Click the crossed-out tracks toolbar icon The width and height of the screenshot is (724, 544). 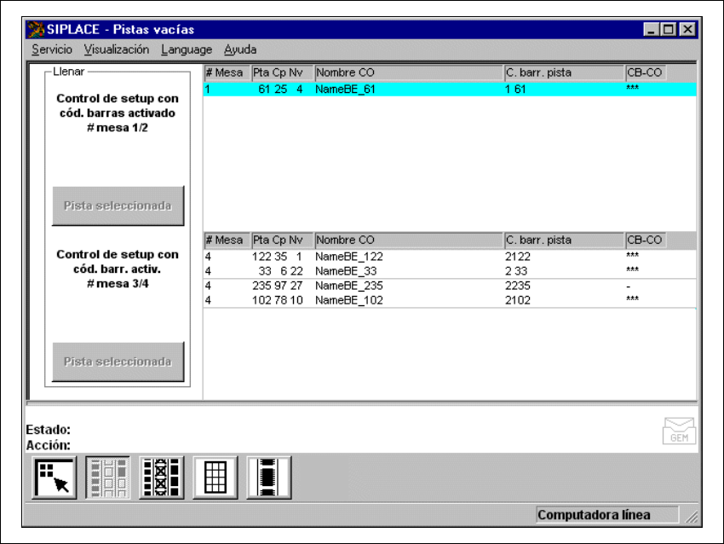tap(161, 477)
